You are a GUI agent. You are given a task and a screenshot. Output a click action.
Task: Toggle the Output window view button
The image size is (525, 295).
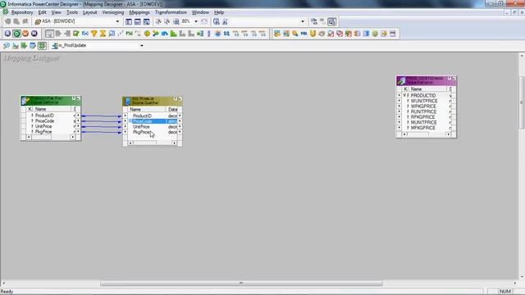point(138,21)
